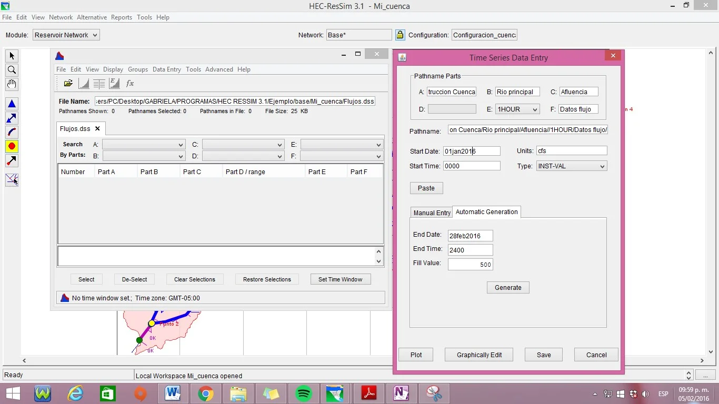Click the fx math functions icon
The height and width of the screenshot is (404, 719).
[x=129, y=83]
